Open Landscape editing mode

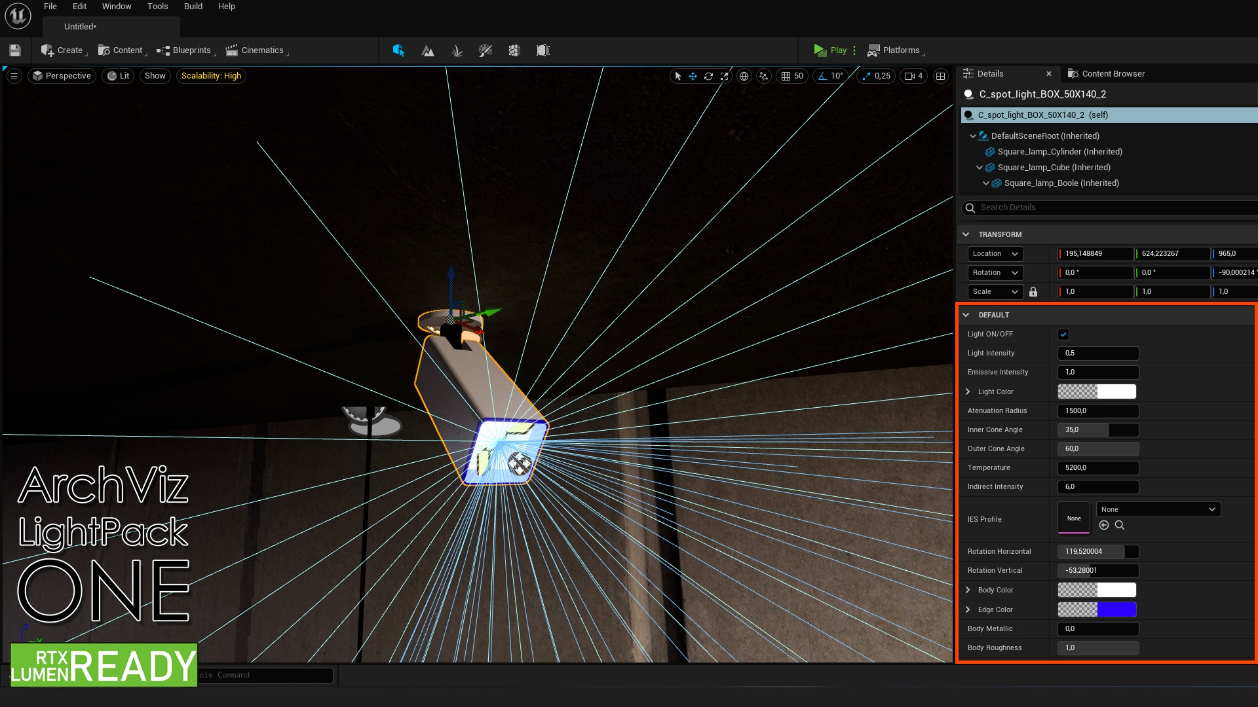click(x=427, y=50)
